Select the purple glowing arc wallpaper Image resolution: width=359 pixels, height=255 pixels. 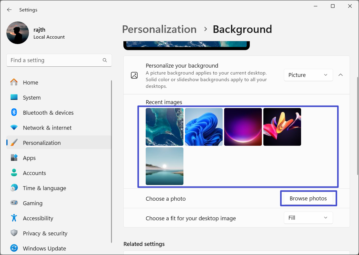click(x=243, y=127)
